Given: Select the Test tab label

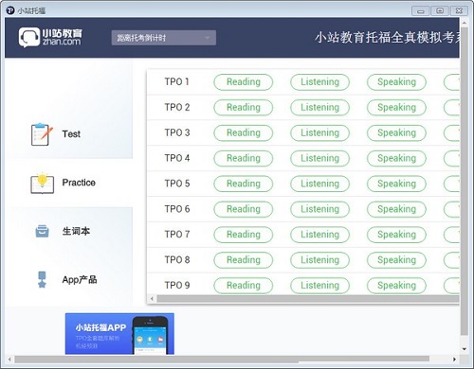Looking at the screenshot, I should click(x=71, y=134).
